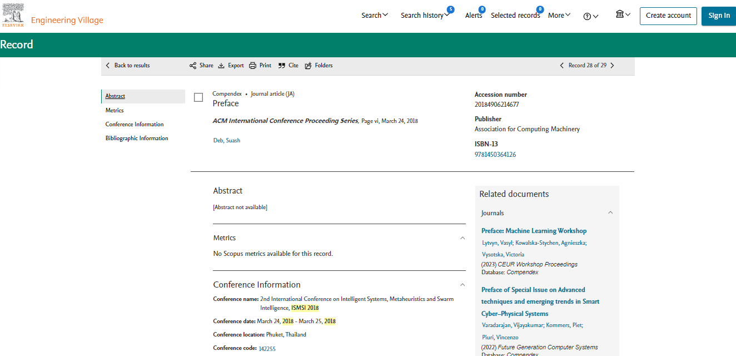Click the publisher Association for Computing Machinery
This screenshot has height=356, width=736.
coord(527,129)
